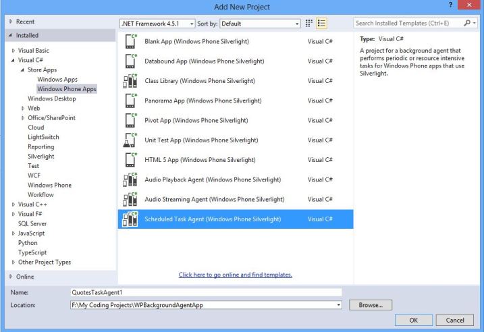Click the Audio Streaming Agent template icon

(130, 199)
